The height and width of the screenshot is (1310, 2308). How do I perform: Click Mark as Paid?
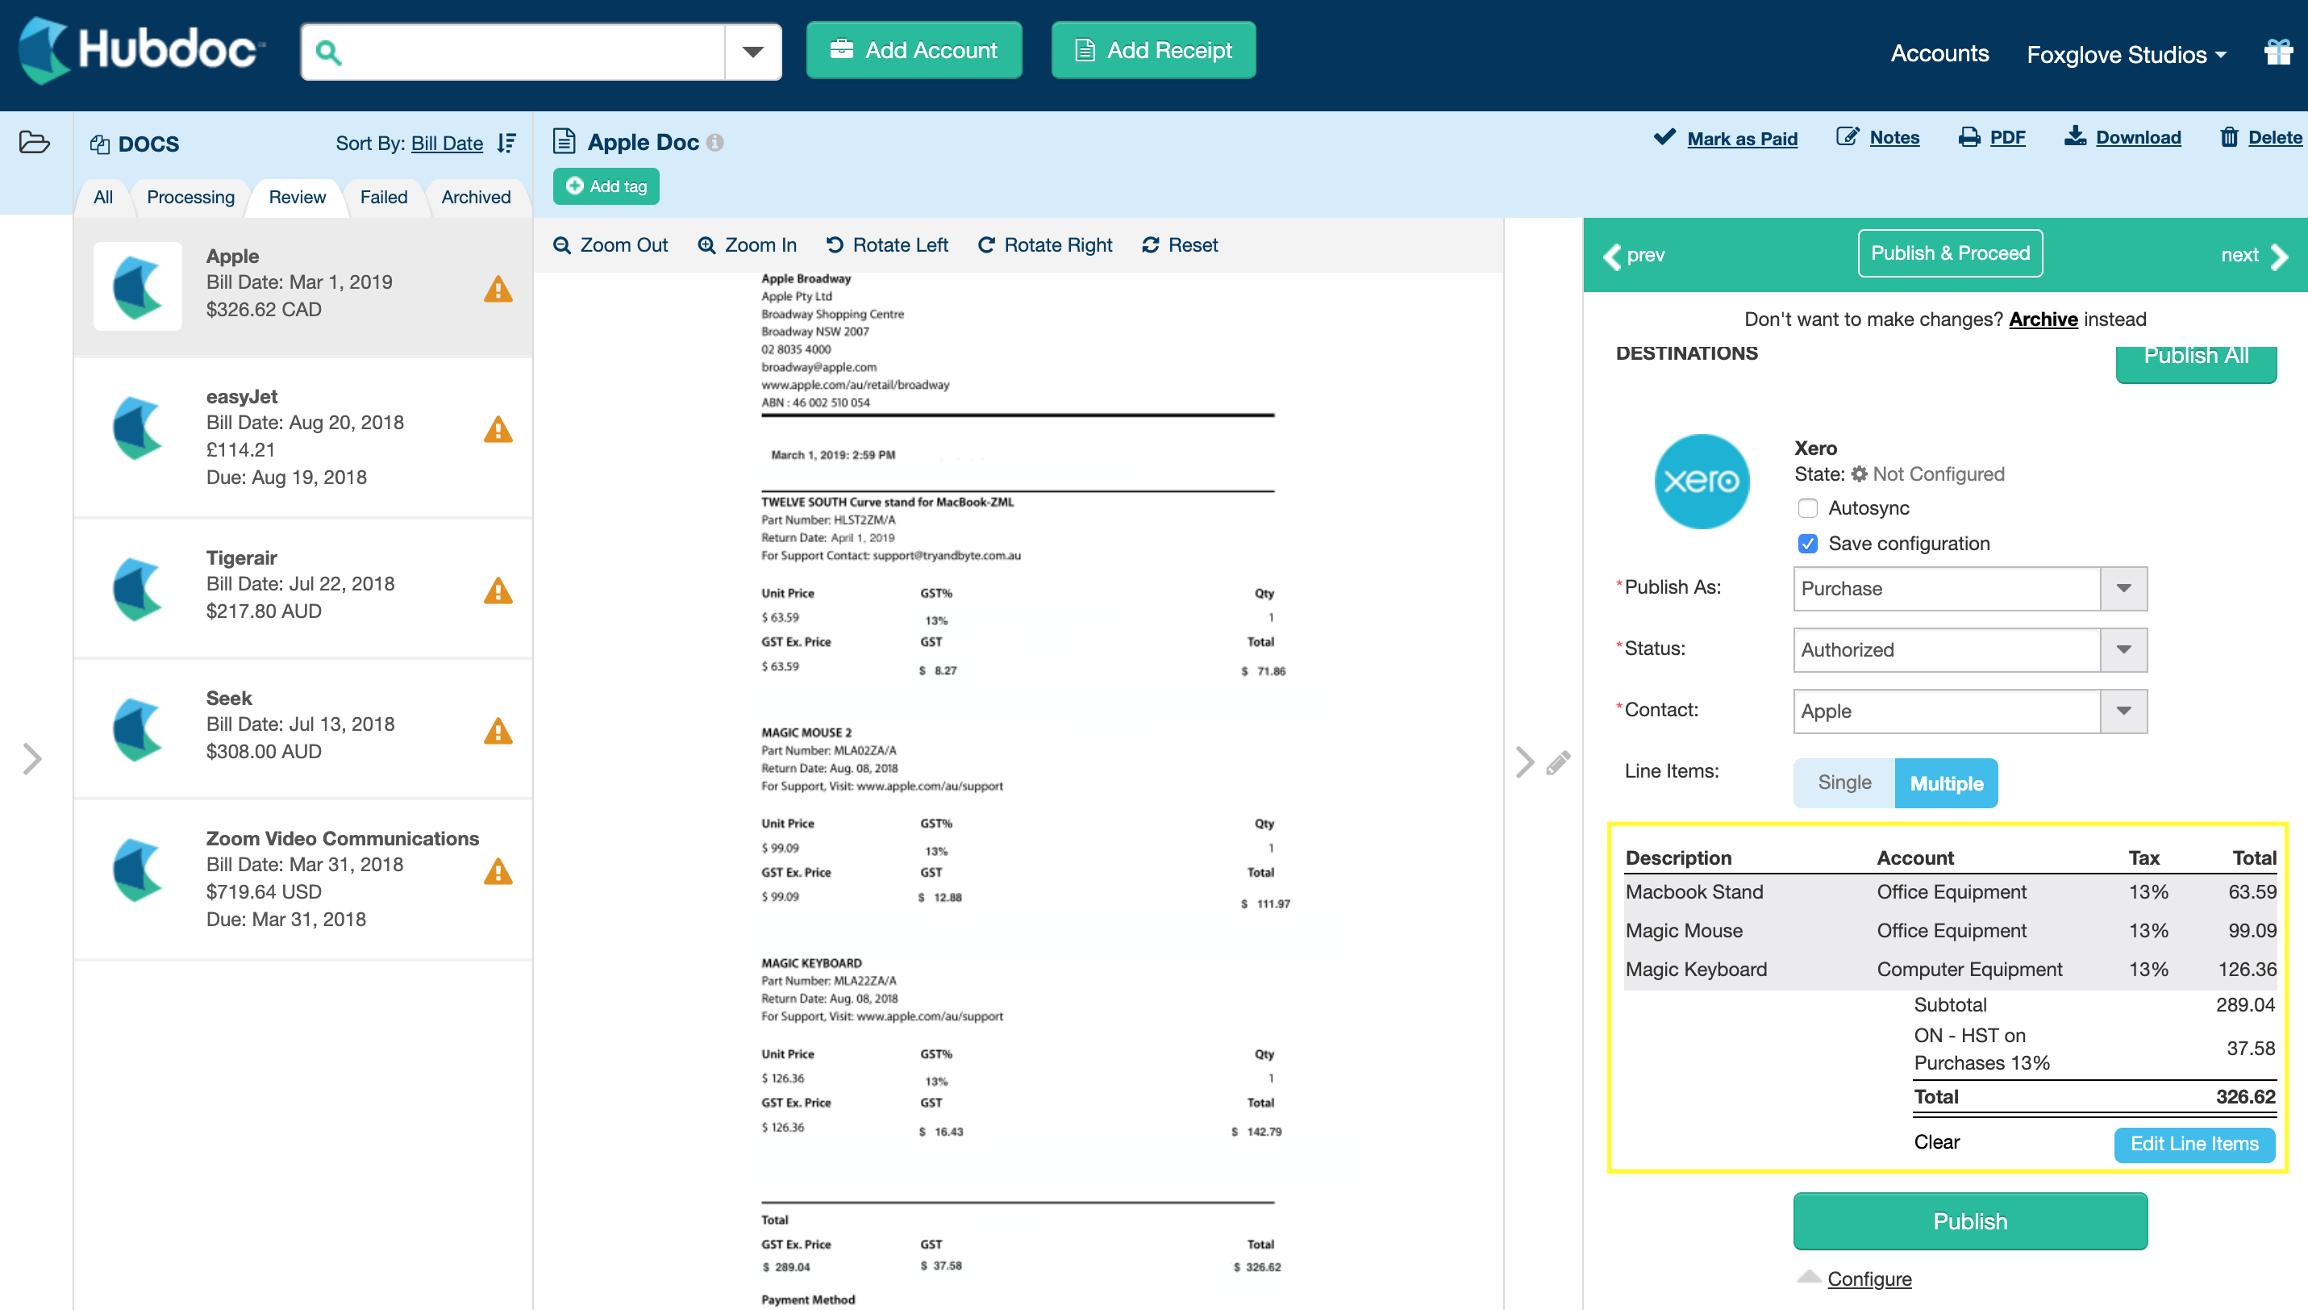1725,138
